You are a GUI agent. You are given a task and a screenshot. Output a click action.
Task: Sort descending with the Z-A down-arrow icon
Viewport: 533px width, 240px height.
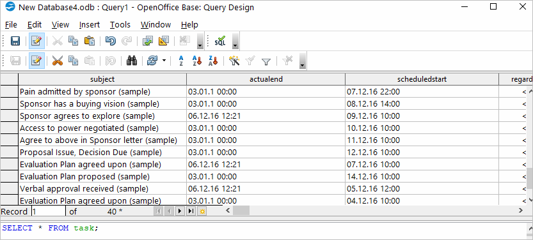(213, 61)
